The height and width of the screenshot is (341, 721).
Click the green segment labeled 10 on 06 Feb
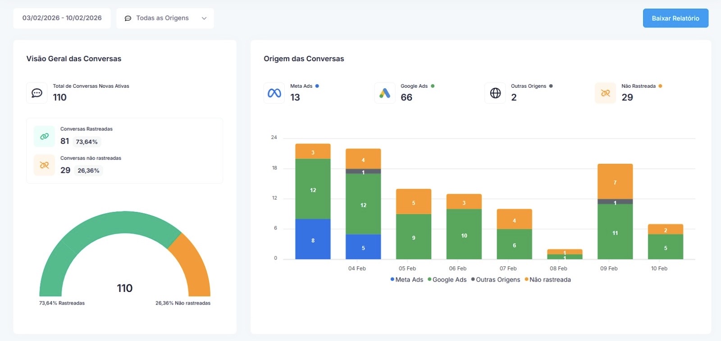pyautogui.click(x=464, y=234)
